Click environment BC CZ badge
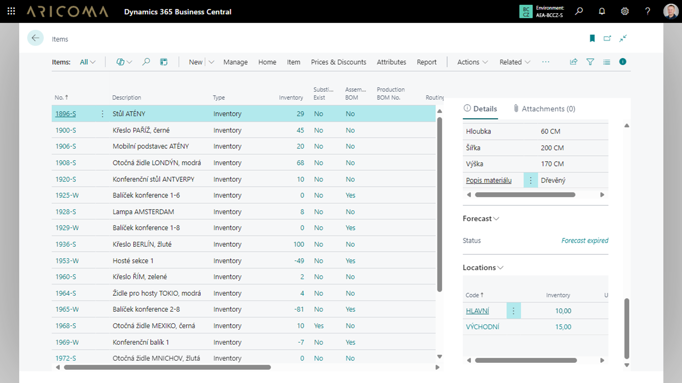 (526, 11)
